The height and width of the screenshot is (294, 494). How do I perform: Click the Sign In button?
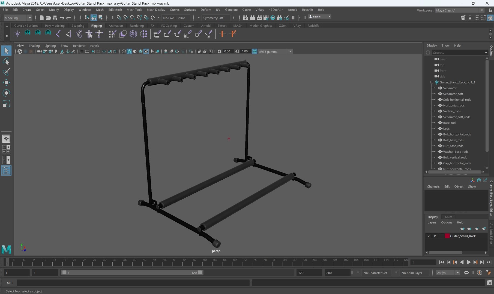319,17
